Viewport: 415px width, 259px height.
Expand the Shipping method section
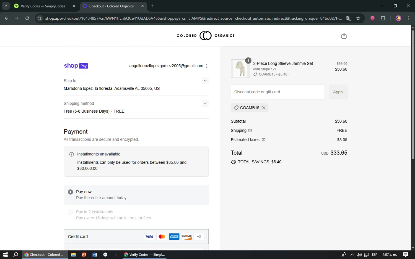click(x=205, y=104)
